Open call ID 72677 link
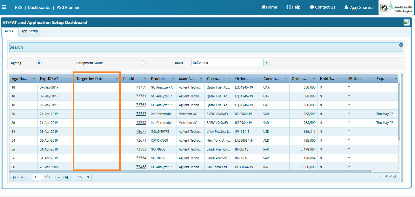Viewport: 415px width, 197px height. tap(141, 132)
